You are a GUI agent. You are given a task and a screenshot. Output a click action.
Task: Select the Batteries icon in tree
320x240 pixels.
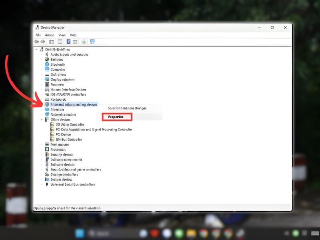click(x=47, y=59)
